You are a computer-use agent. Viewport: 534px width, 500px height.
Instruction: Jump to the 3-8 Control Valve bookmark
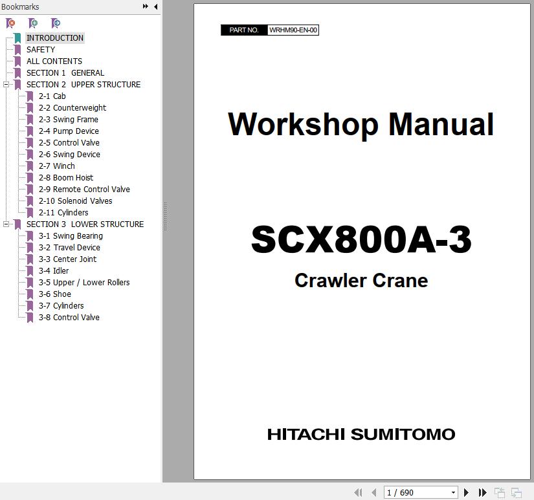[69, 318]
